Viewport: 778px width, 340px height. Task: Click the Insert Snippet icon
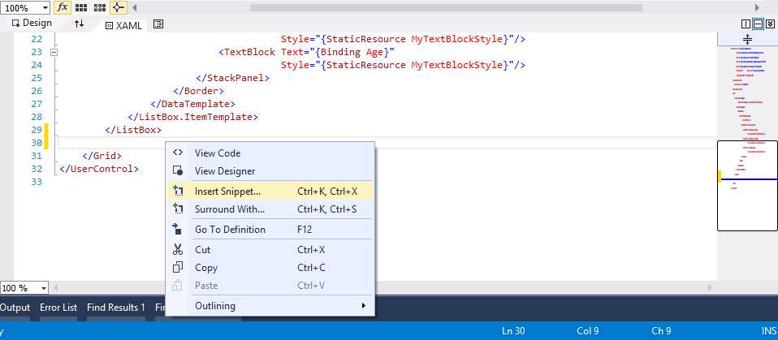pos(178,191)
